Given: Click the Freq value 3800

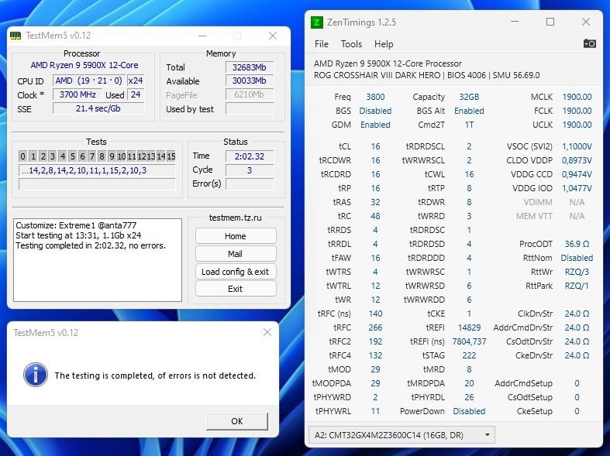Looking at the screenshot, I should [x=375, y=97].
